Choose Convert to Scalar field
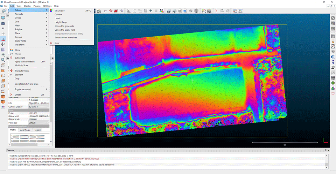 71,30
